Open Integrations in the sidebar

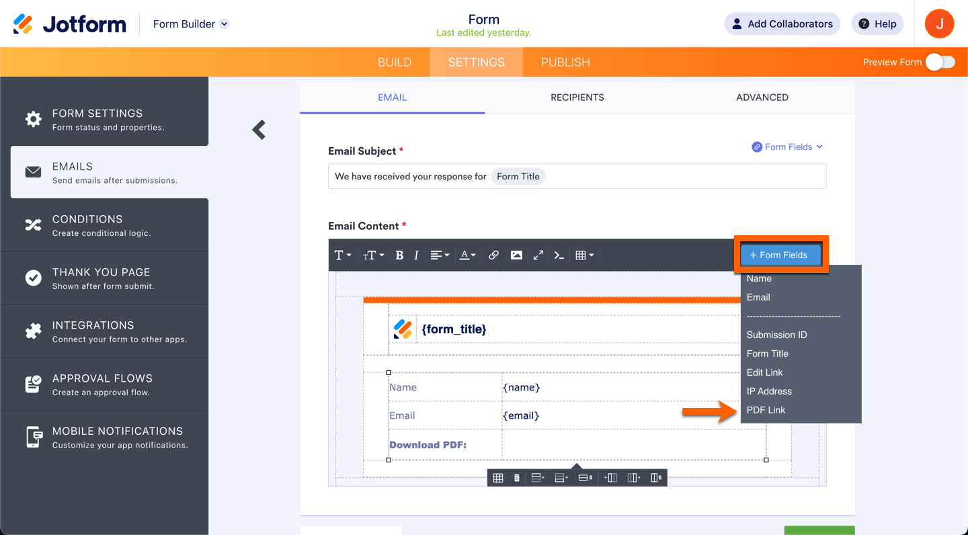pyautogui.click(x=104, y=331)
